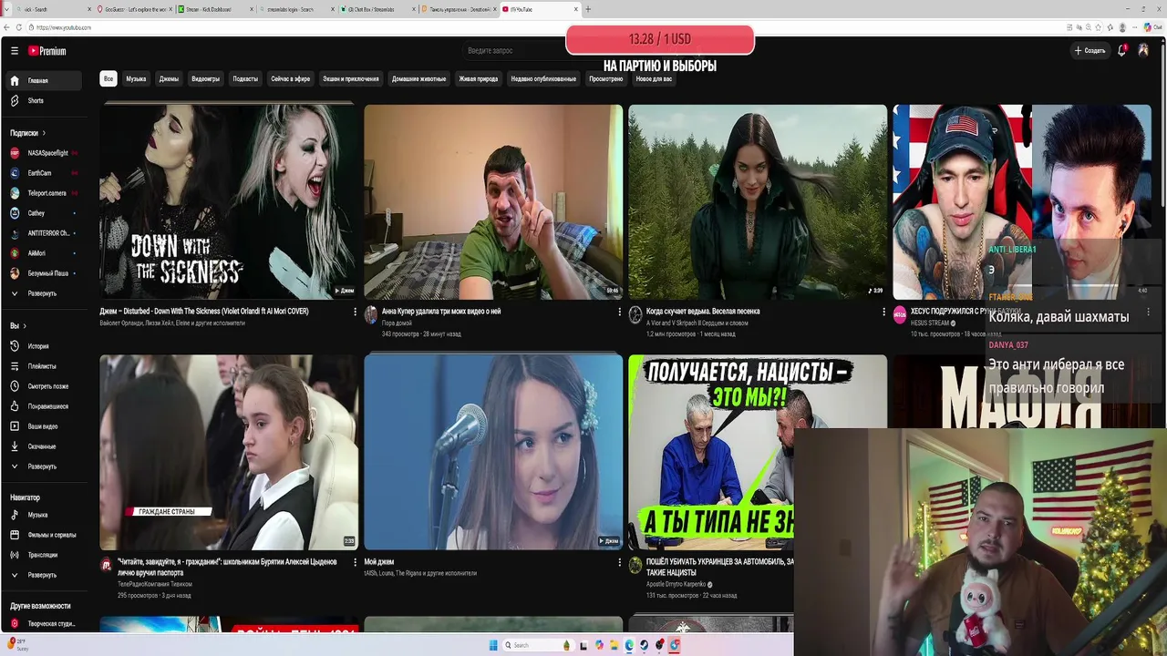Click the YouTube Premium logo
The height and width of the screenshot is (656, 1167).
(46, 51)
